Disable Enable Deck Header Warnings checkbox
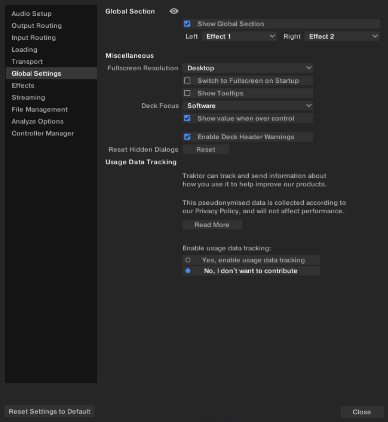Screen dimensions: 388x422 (x=187, y=137)
